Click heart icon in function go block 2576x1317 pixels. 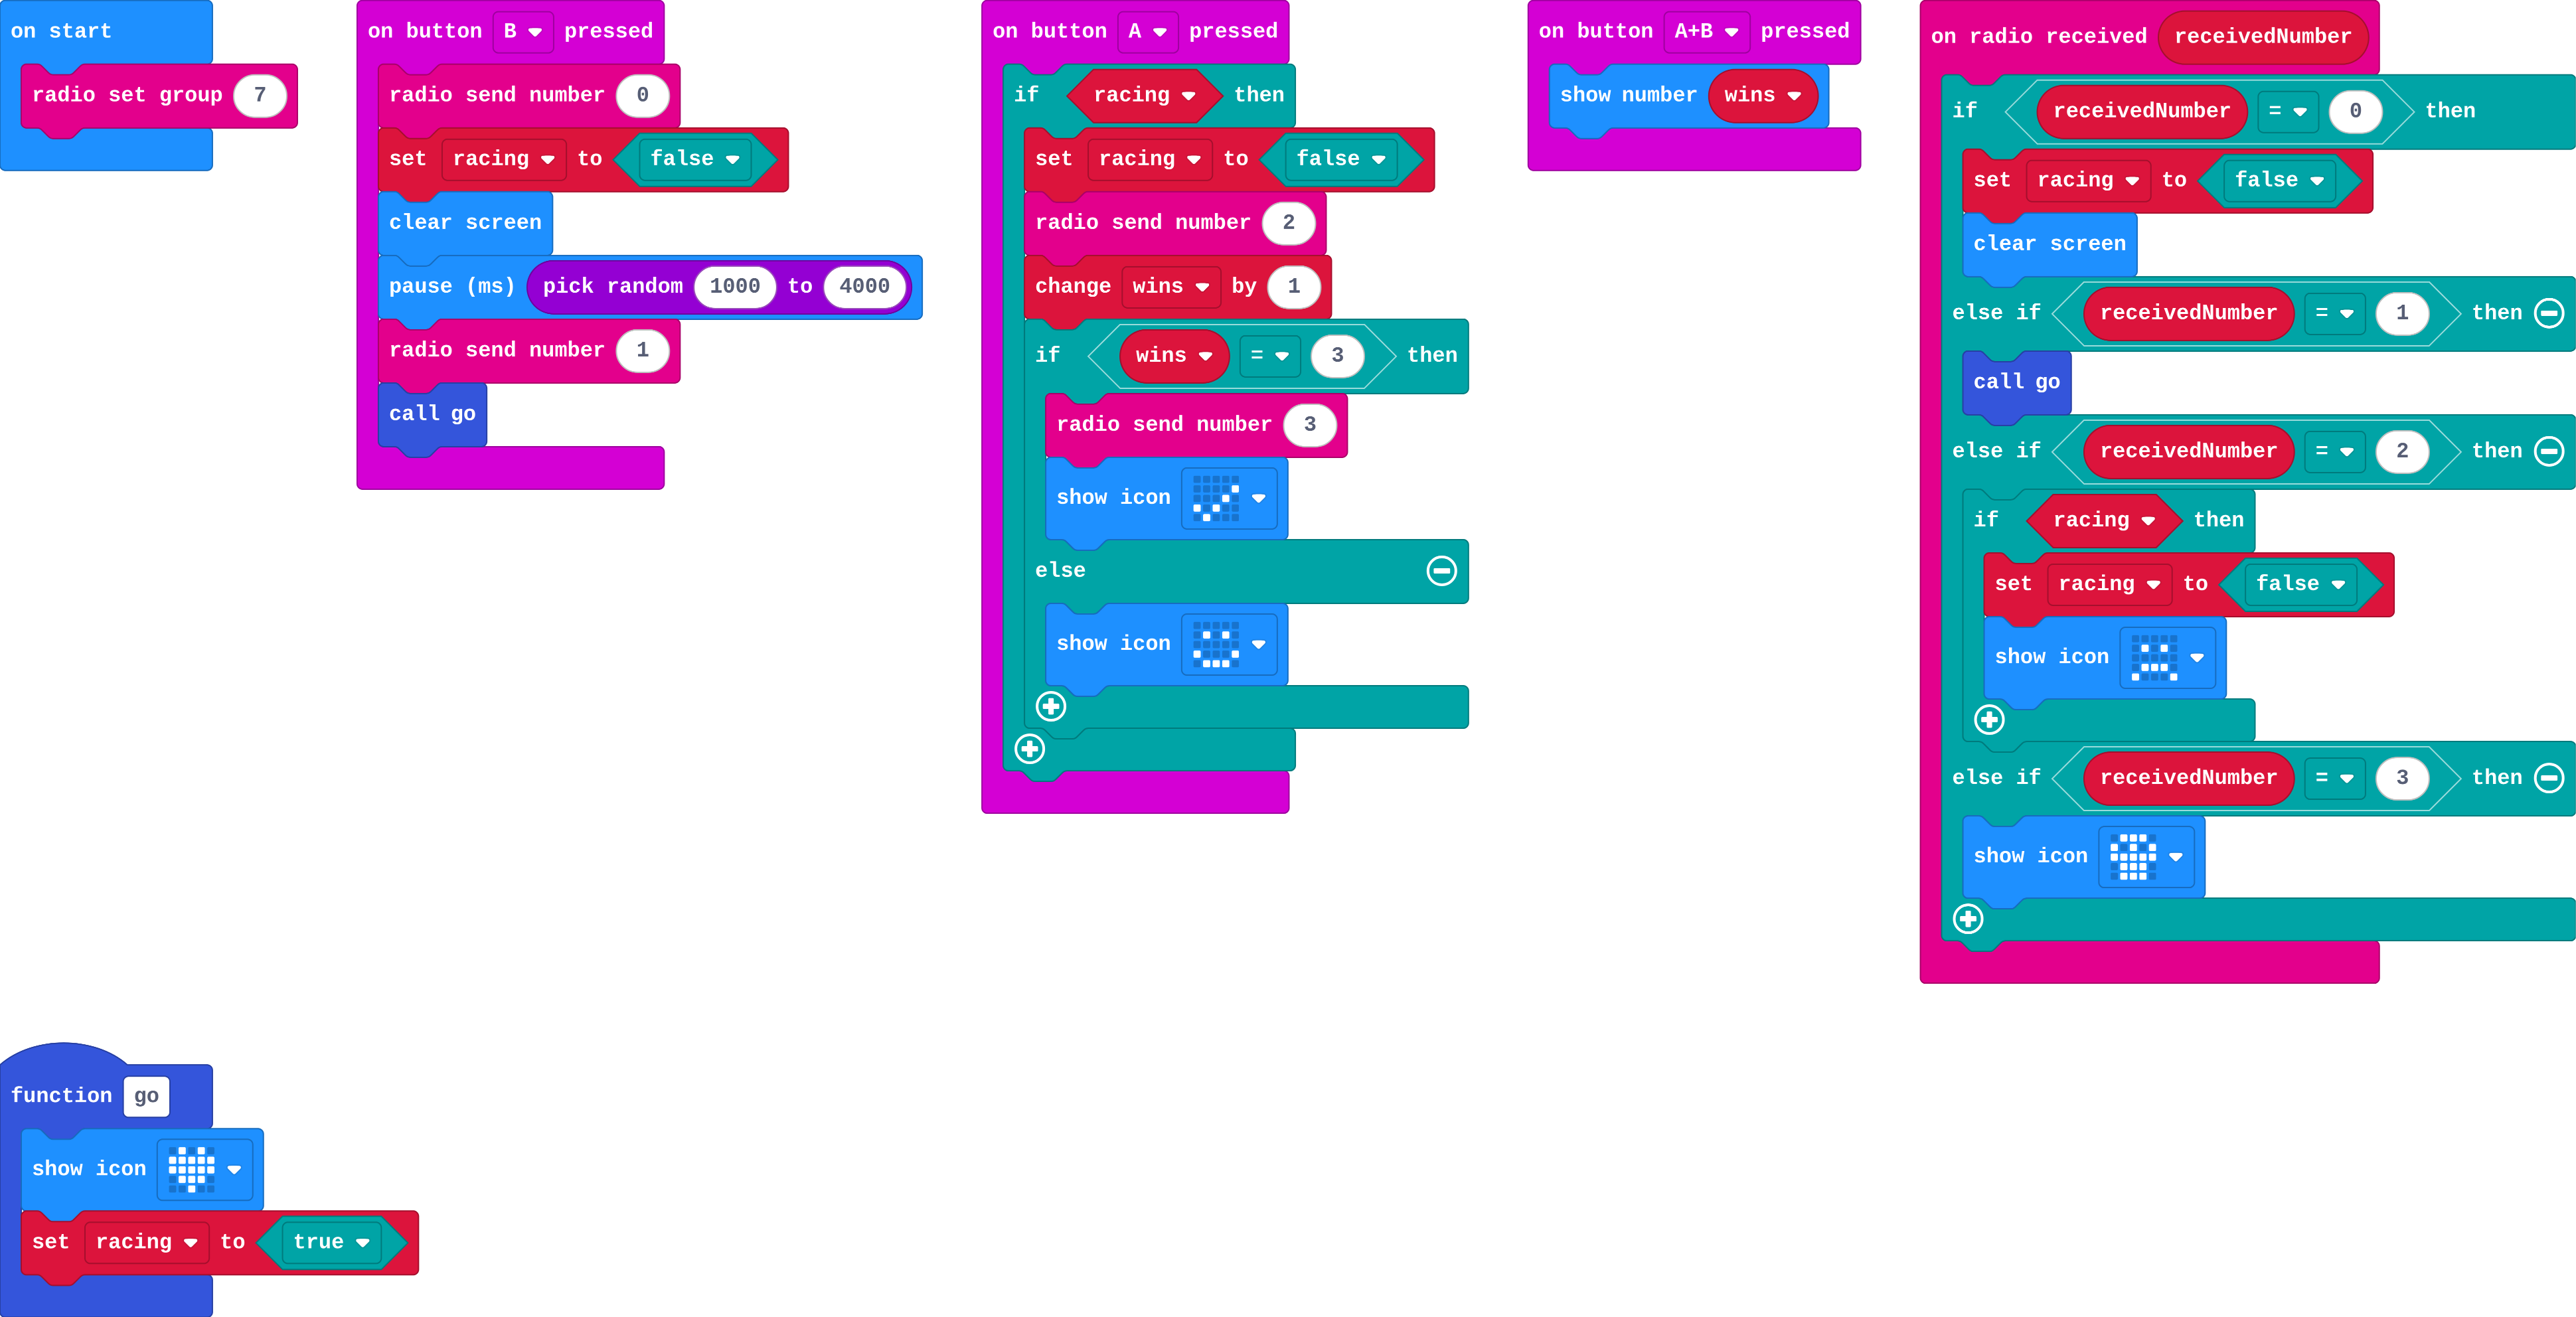coord(191,1169)
